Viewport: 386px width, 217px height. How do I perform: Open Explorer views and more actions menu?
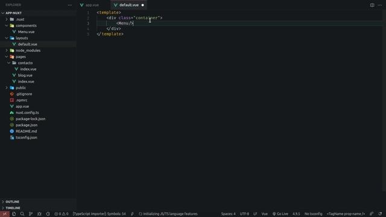tap(70, 5)
